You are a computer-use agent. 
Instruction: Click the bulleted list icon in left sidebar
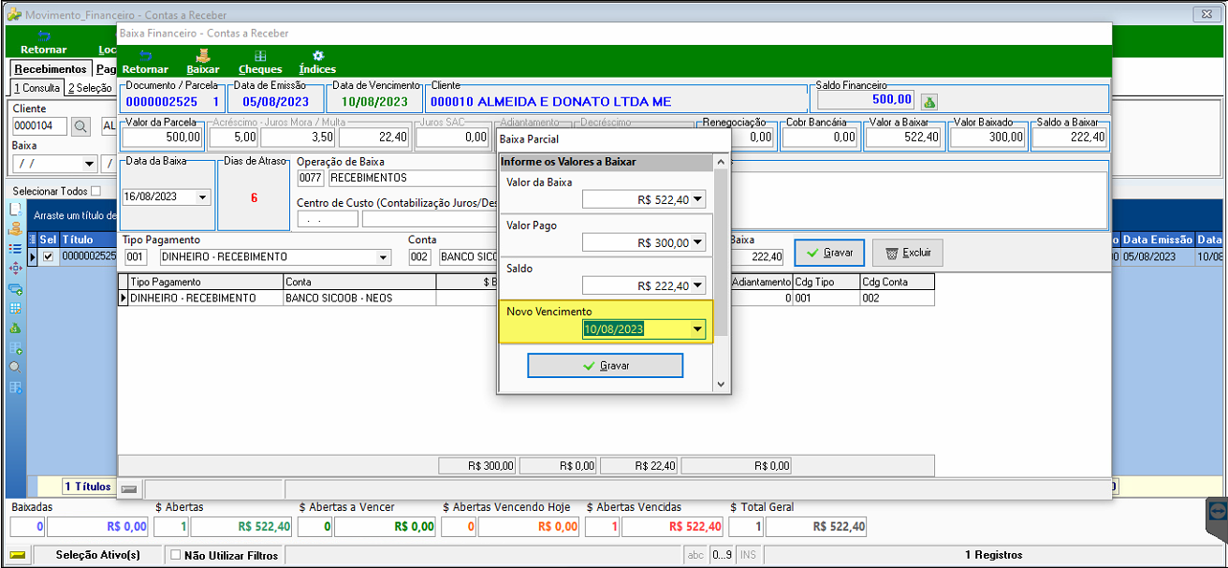(x=15, y=248)
